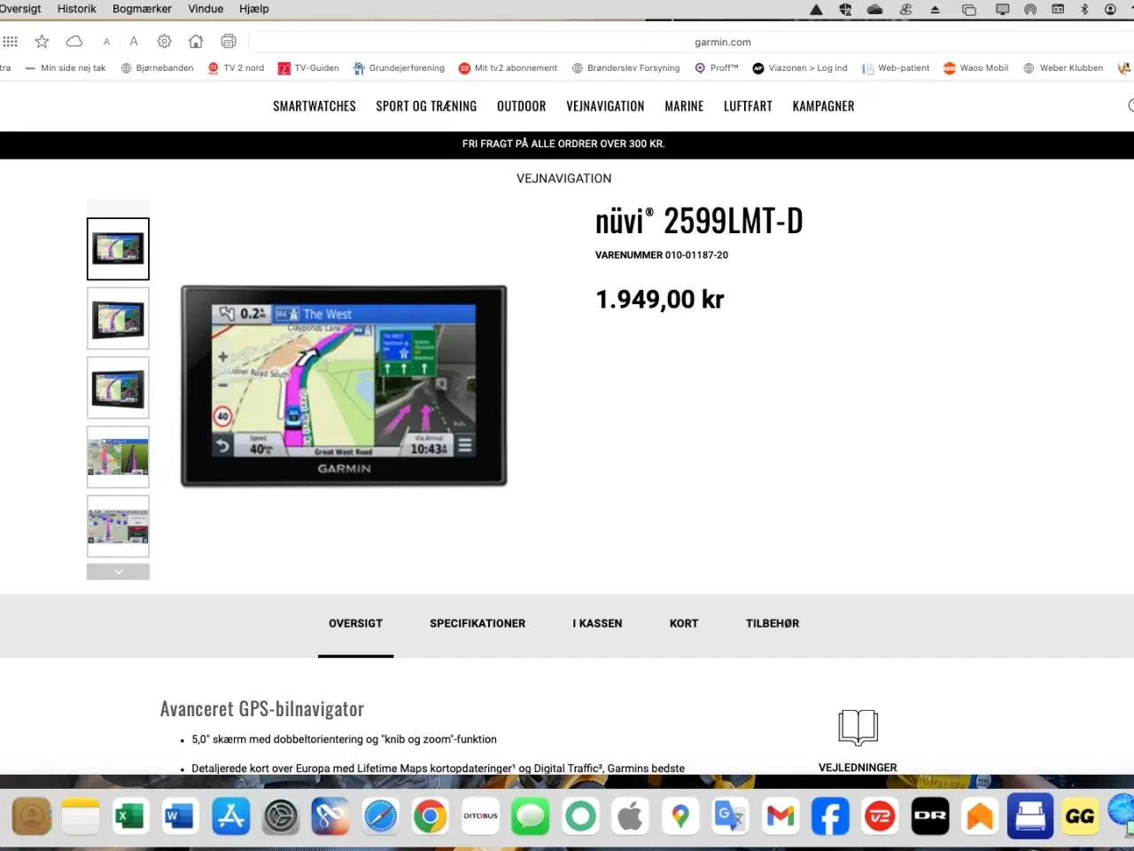
Task: Select the first product thumbnail
Action: 118,249
